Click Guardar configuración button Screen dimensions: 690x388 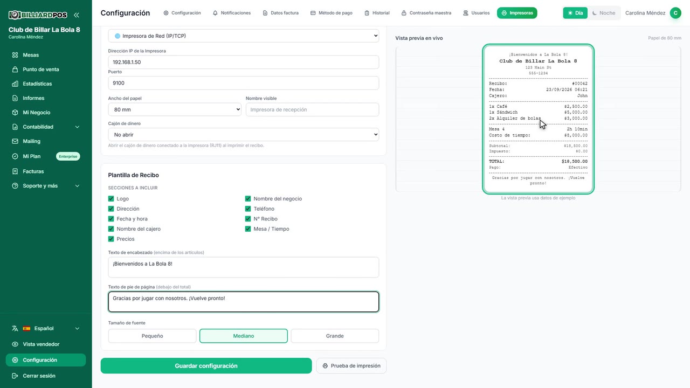click(206, 366)
